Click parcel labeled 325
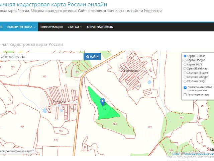 coord(13,67)
